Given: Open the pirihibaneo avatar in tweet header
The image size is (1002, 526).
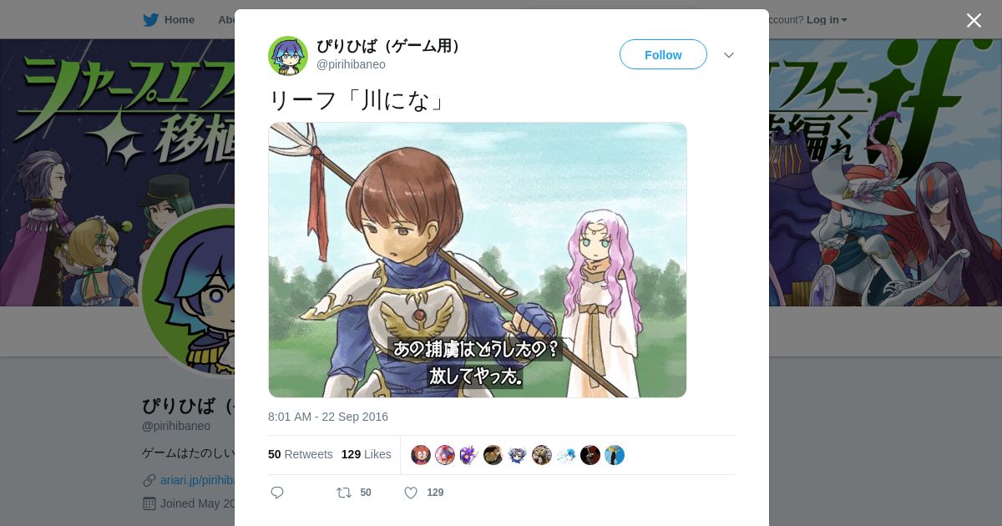Looking at the screenshot, I should [288, 56].
